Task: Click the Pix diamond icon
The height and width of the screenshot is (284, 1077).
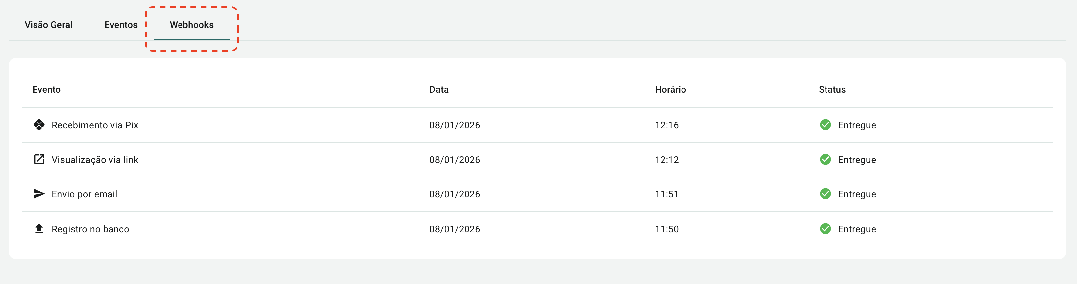Action: tap(39, 125)
